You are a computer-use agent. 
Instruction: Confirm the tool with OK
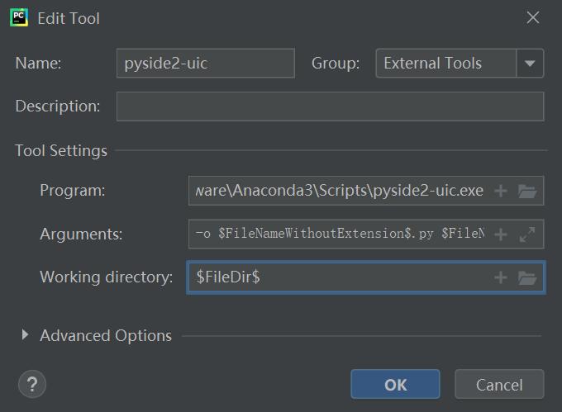tap(395, 385)
